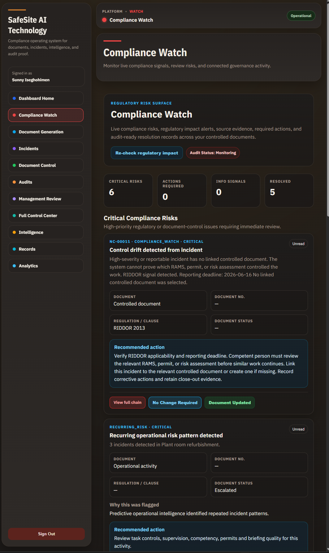Go to Full Control Center
The image size is (329, 553).
[x=46, y=216]
